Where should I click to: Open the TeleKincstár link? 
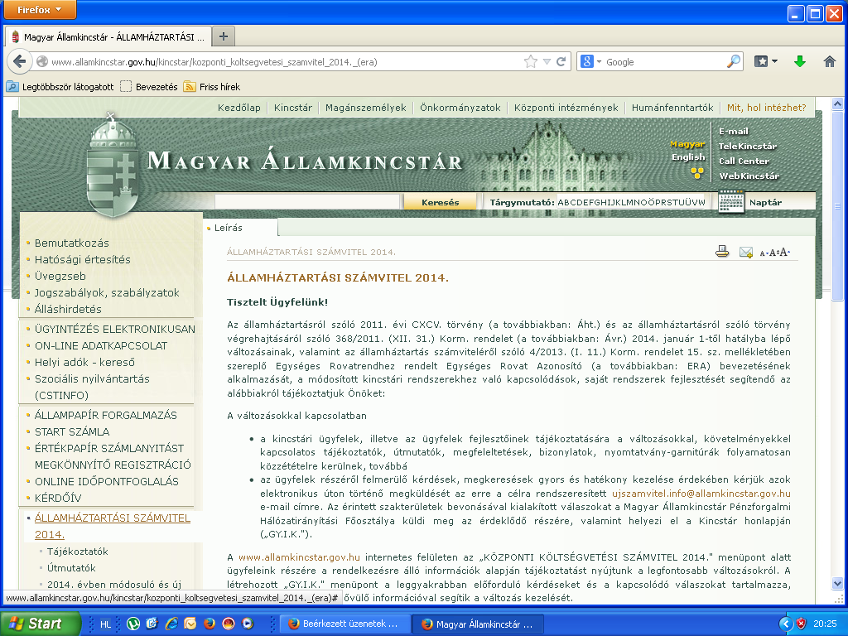(x=748, y=146)
